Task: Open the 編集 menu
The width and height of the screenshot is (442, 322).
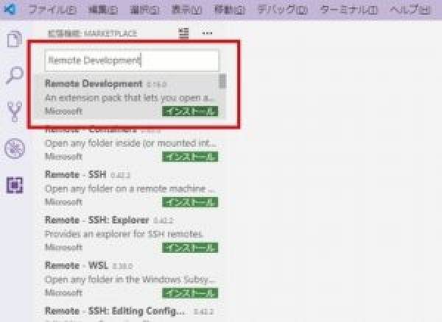Action: pyautogui.click(x=103, y=10)
